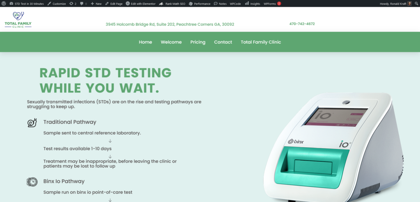Open the Pricing navigation link
420x202 pixels.
[198, 42]
